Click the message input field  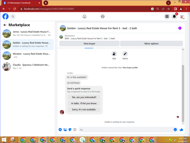125,130
